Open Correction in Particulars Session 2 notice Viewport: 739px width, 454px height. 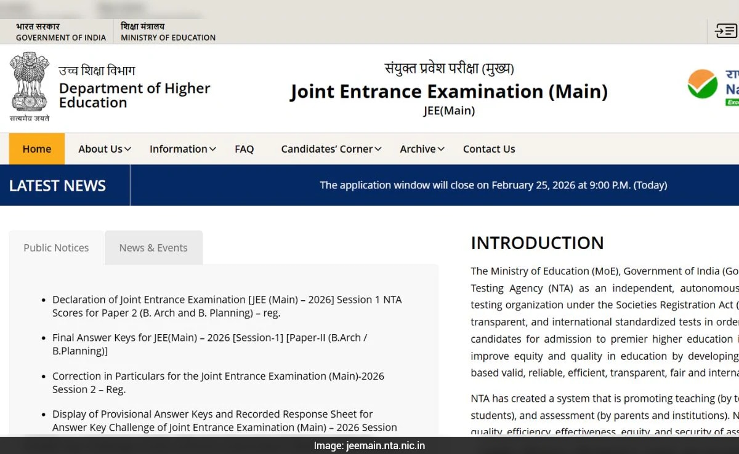coord(218,383)
